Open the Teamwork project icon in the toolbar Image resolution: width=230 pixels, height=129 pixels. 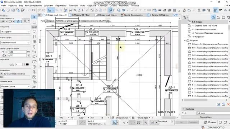[3, 10]
